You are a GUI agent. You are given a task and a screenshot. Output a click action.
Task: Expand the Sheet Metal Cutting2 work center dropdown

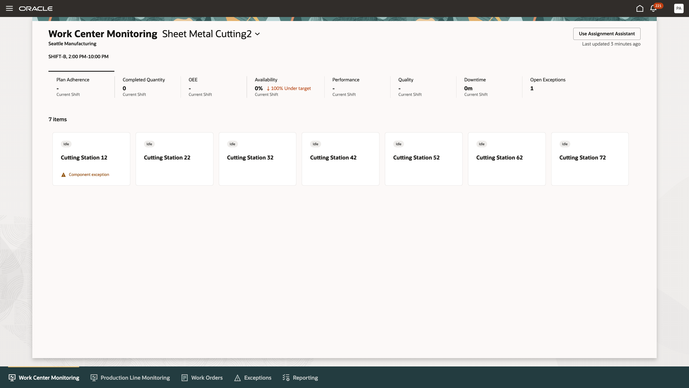tap(257, 34)
